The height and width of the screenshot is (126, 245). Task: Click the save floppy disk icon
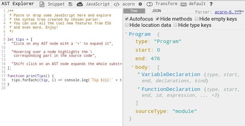tap(70, 4)
